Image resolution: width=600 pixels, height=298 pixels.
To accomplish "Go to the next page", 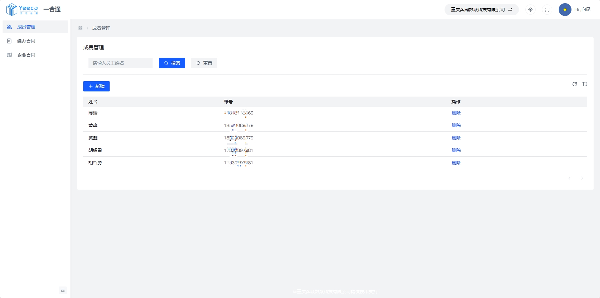I will (x=582, y=178).
